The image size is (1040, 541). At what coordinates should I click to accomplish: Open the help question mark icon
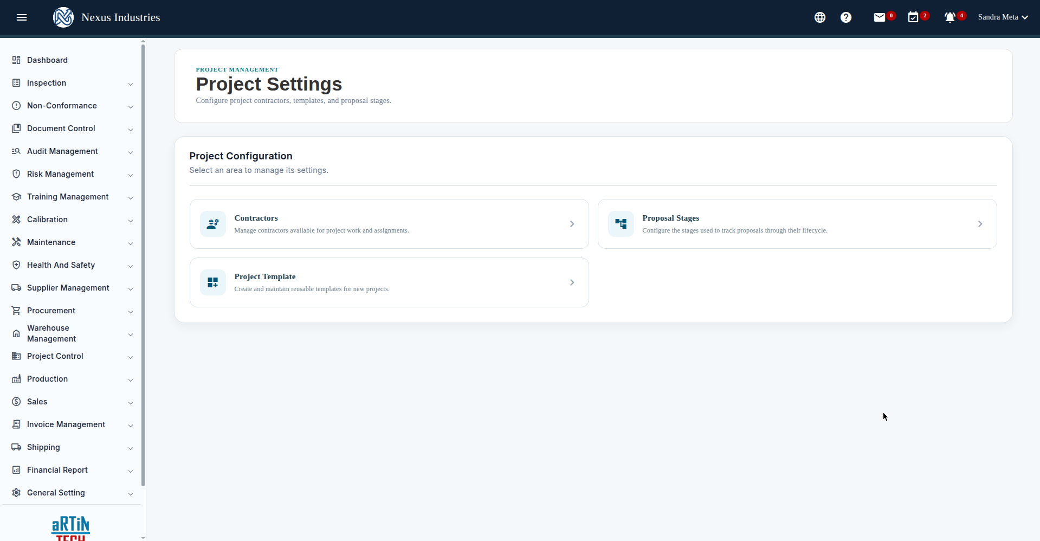(846, 17)
